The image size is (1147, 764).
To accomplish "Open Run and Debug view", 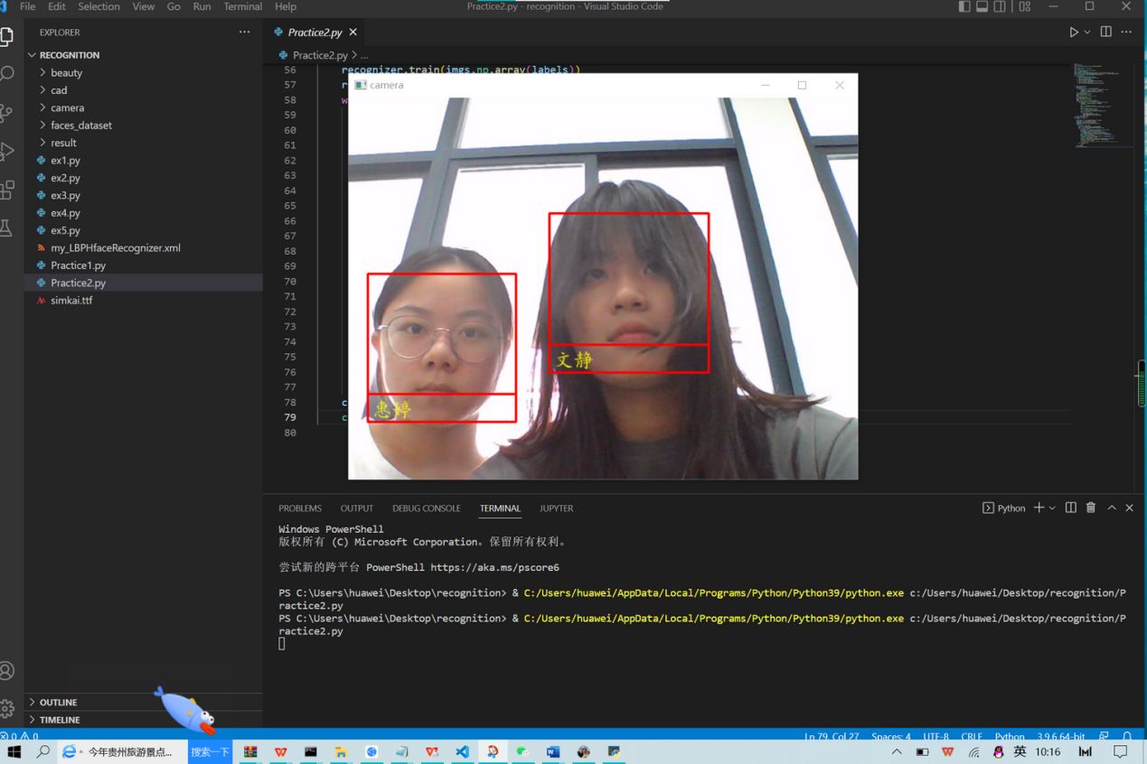I will [x=8, y=151].
